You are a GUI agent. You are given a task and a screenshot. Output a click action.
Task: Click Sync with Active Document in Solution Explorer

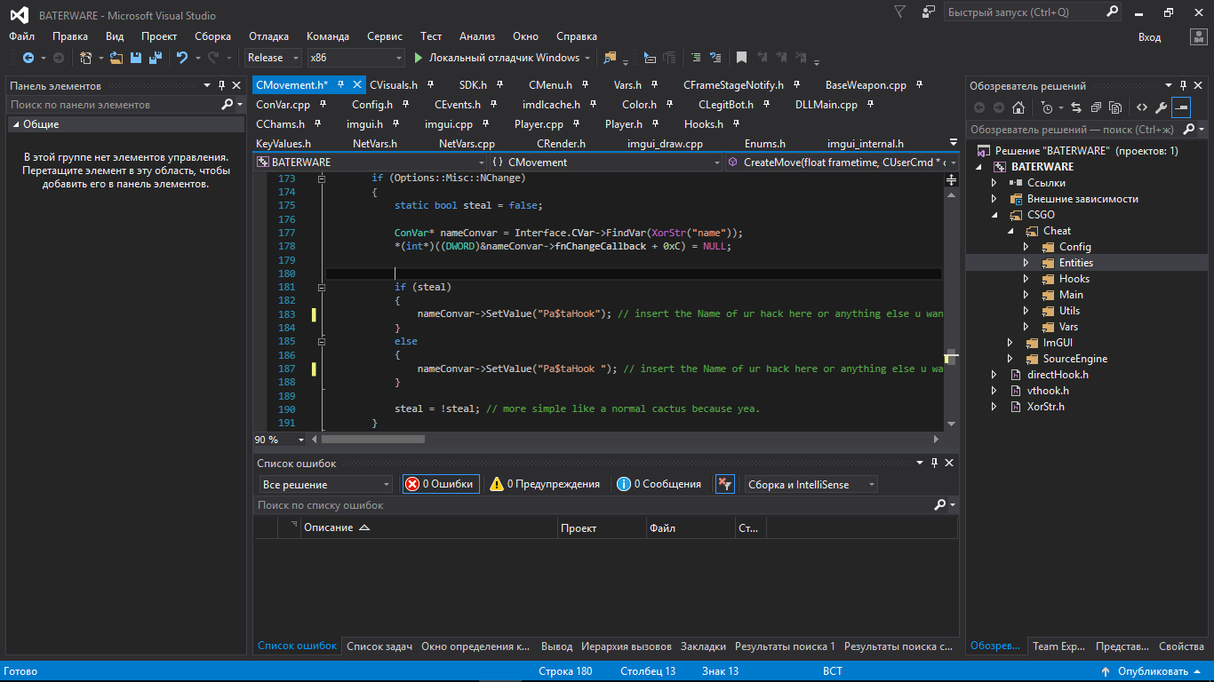1076,107
